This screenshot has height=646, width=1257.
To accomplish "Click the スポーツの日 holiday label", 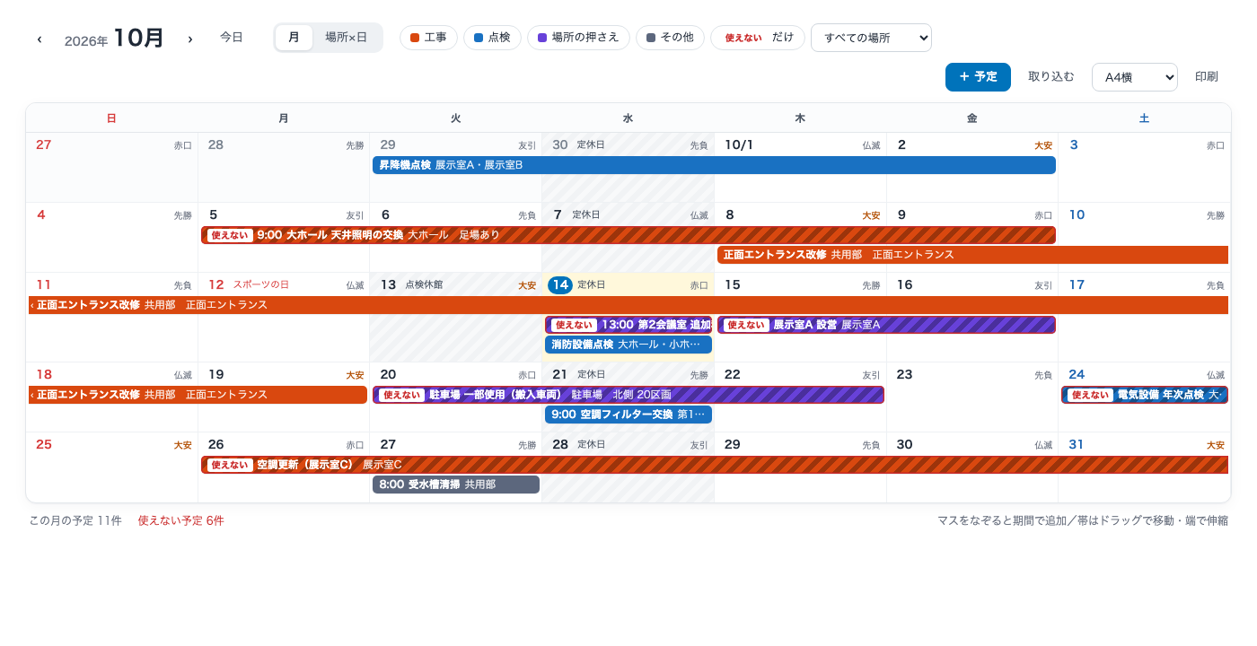I will pyautogui.click(x=261, y=285).
